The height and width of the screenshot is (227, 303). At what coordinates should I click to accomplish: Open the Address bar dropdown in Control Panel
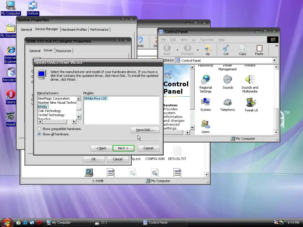(274, 60)
